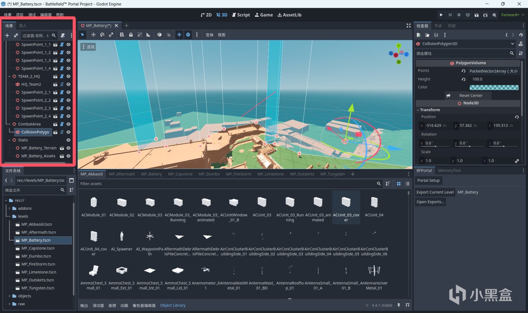The height and width of the screenshot is (313, 528).
Task: Expand the addons folder in file system
Action: [9, 208]
